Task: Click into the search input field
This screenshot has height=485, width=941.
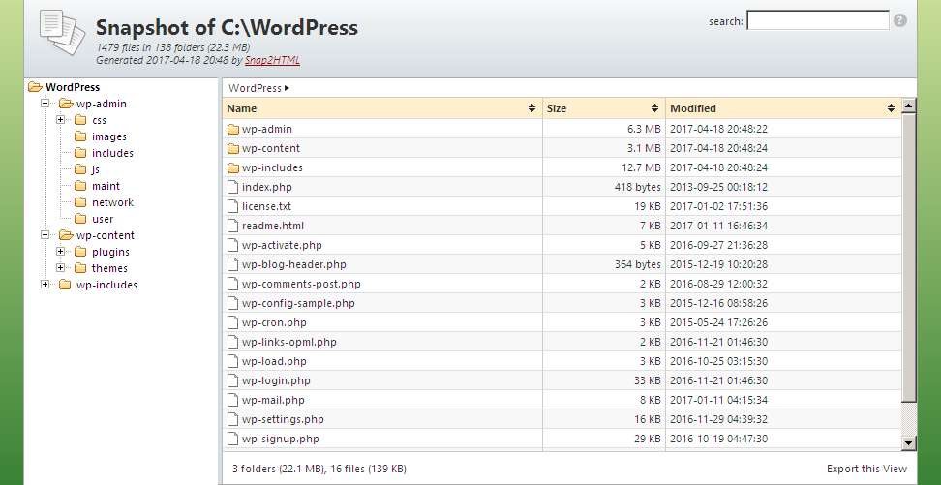Action: 818,19
